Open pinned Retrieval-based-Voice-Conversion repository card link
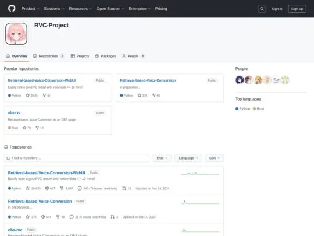The height and width of the screenshot is (236, 314). (148, 80)
